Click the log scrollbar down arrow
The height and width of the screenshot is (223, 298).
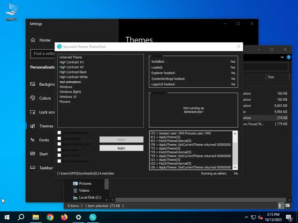click(x=235, y=167)
